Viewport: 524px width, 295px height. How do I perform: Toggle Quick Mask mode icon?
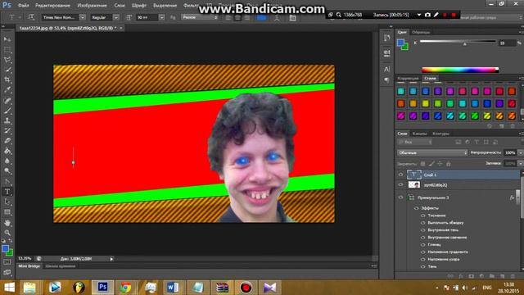[x=7, y=262]
